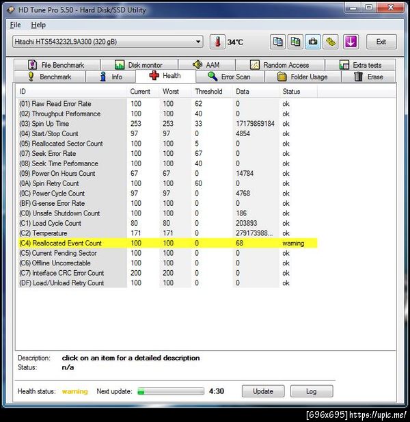Select the (C2) Temperature row
Viewport: 410px width, 422px height.
coord(168,233)
